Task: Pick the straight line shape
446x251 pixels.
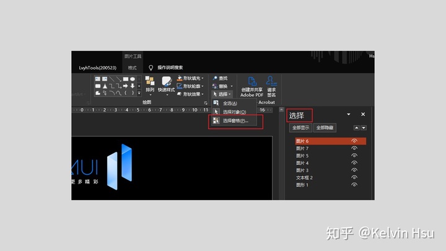Action: [111, 79]
